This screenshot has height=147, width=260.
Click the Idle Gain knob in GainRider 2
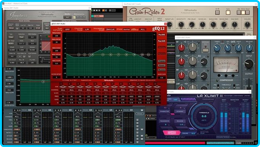tap(234, 25)
